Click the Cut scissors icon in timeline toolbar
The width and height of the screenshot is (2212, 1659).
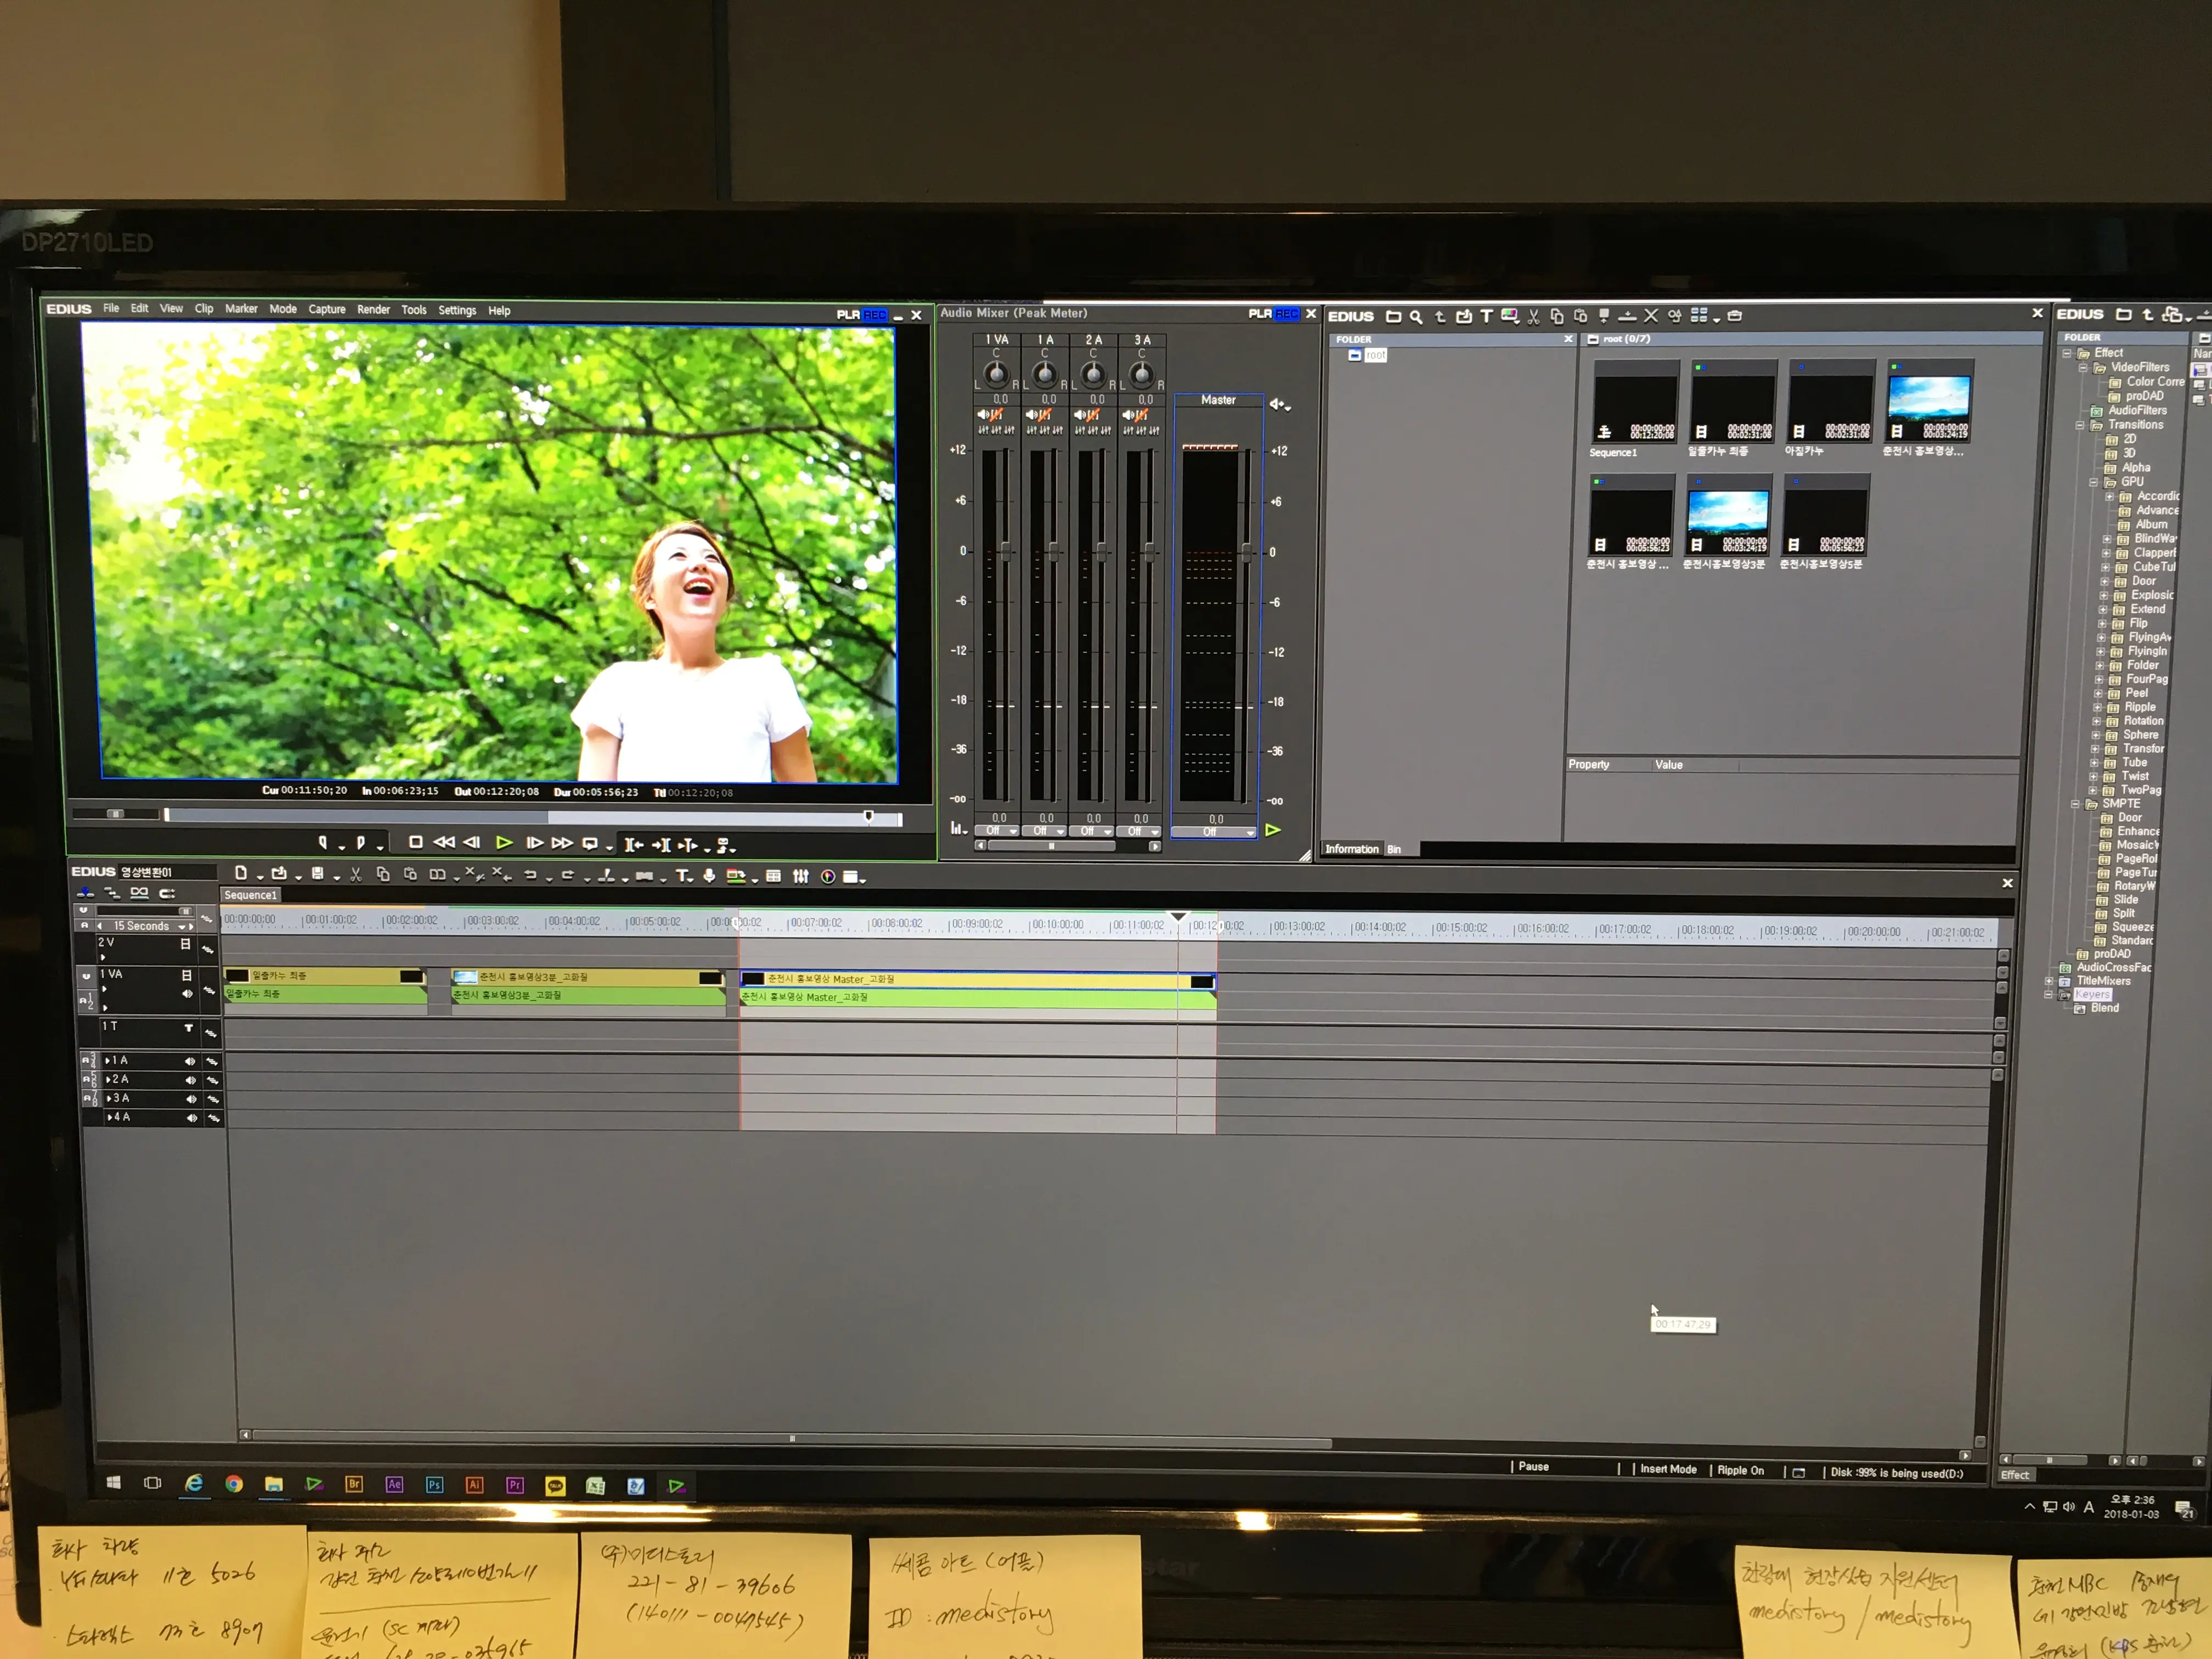tap(355, 874)
